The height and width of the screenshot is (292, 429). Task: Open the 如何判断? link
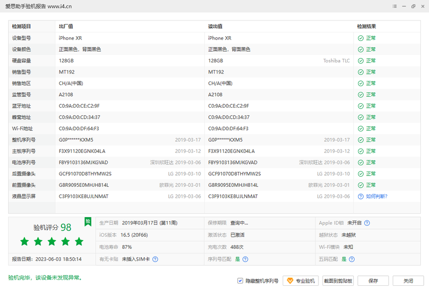377,196
